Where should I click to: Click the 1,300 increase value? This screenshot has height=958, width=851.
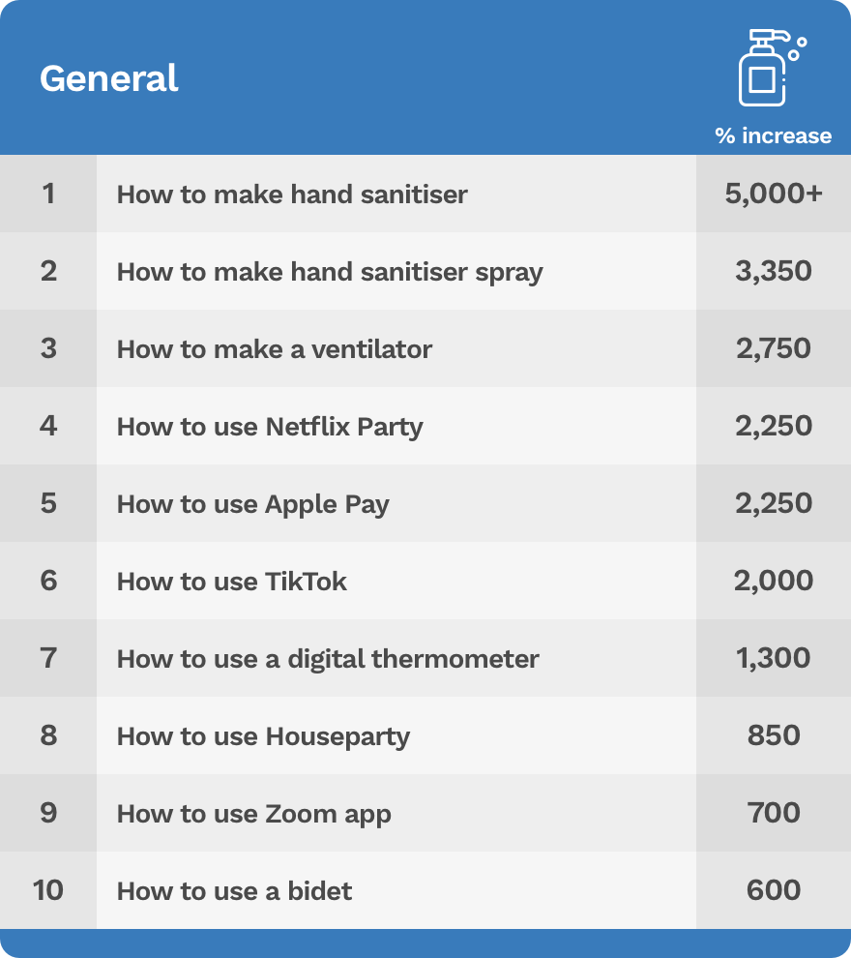774,659
